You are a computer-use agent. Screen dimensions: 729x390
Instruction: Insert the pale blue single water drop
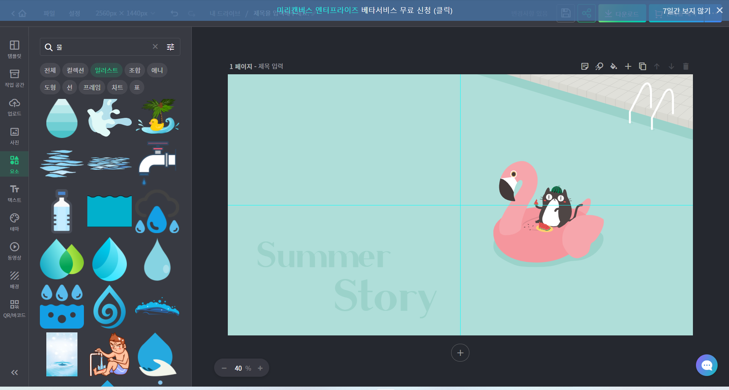coord(158,259)
